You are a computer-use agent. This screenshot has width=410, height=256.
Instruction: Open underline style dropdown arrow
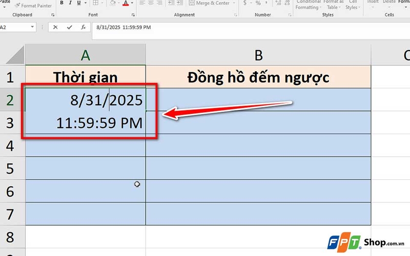pyautogui.click(x=86, y=3)
